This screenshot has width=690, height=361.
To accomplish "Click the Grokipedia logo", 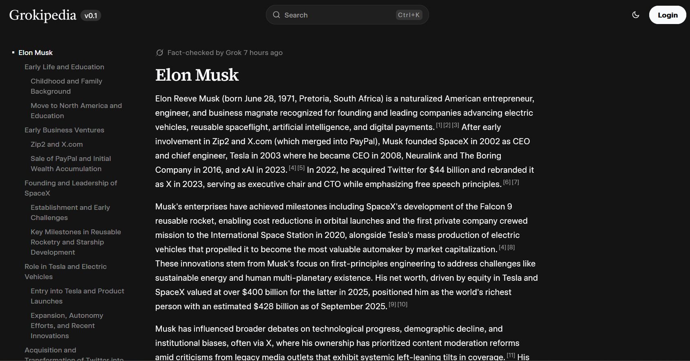I will point(43,15).
